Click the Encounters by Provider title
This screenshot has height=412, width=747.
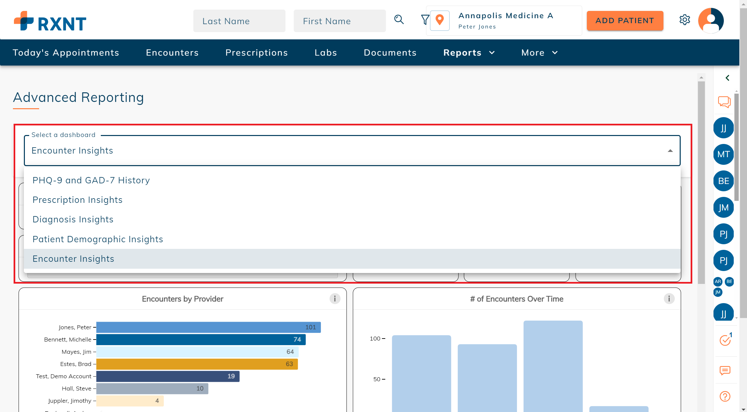coord(183,299)
